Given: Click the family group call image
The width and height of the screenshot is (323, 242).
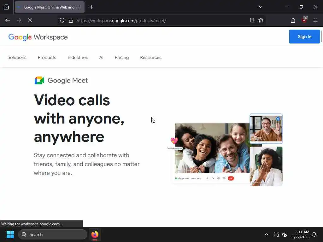Looking at the screenshot, I should pyautogui.click(x=212, y=148).
